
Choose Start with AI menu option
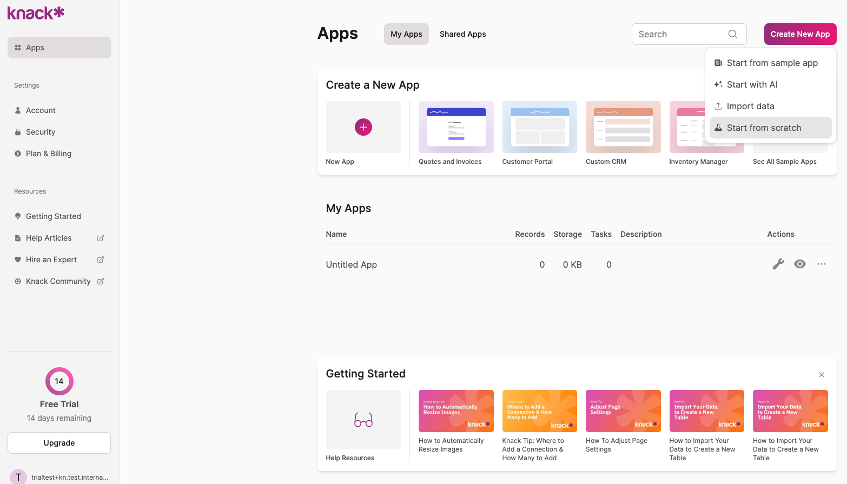(752, 84)
